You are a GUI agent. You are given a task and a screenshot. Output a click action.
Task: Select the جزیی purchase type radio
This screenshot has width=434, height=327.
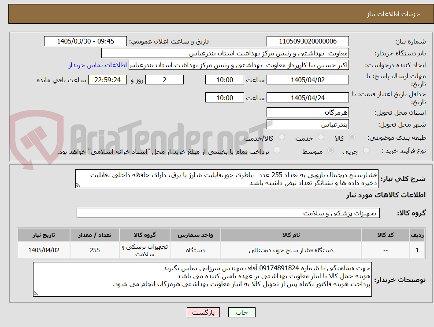366,150
